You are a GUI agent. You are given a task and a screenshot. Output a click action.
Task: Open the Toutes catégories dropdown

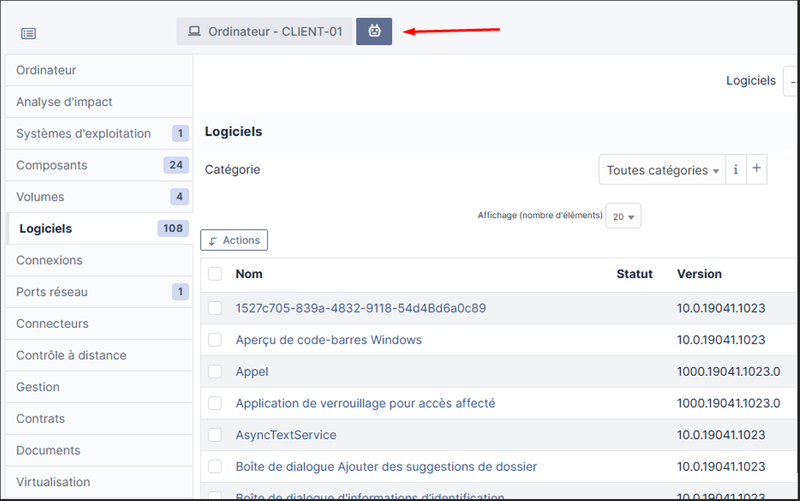pyautogui.click(x=661, y=169)
